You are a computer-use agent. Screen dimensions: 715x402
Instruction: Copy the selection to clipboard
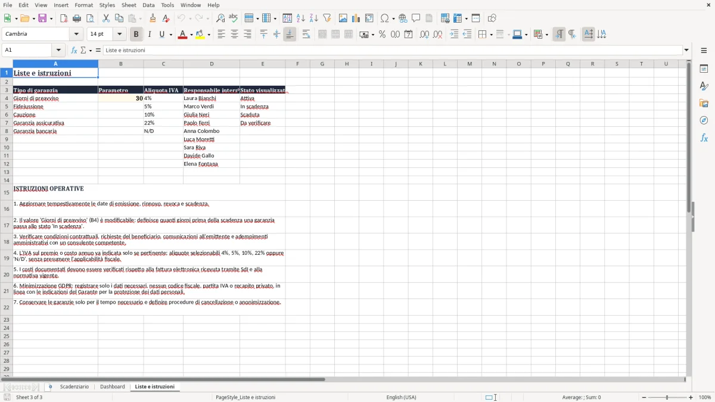(x=119, y=18)
